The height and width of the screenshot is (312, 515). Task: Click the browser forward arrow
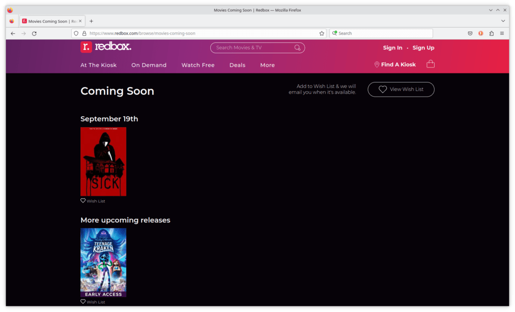click(24, 33)
